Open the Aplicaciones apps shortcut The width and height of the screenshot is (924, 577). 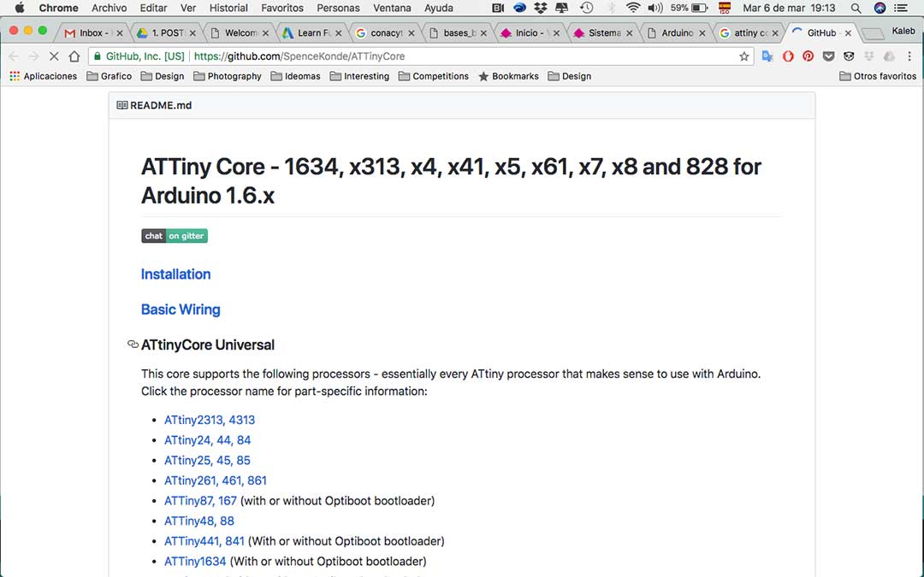[43, 76]
